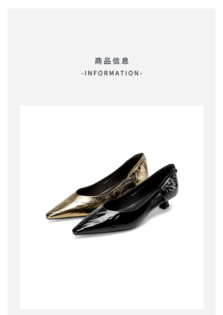Image resolution: width=223 pixels, height=315 pixels.
Task: Click the 商品信息 heading
Action: click(111, 61)
